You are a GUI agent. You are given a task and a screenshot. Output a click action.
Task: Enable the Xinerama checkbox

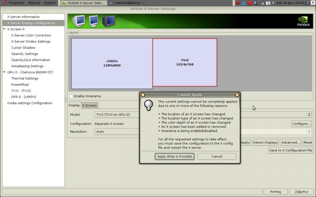coord(71,96)
